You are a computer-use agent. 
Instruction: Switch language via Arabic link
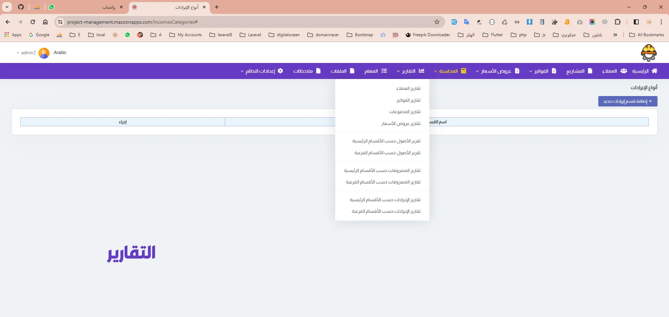coord(60,53)
